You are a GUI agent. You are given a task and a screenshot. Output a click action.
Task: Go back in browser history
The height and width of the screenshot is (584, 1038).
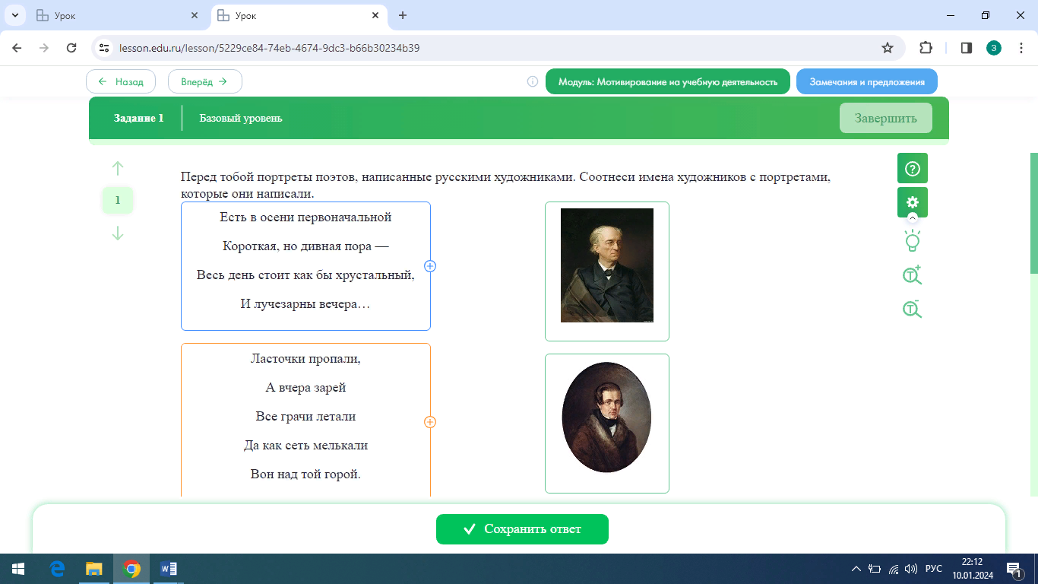tap(17, 48)
